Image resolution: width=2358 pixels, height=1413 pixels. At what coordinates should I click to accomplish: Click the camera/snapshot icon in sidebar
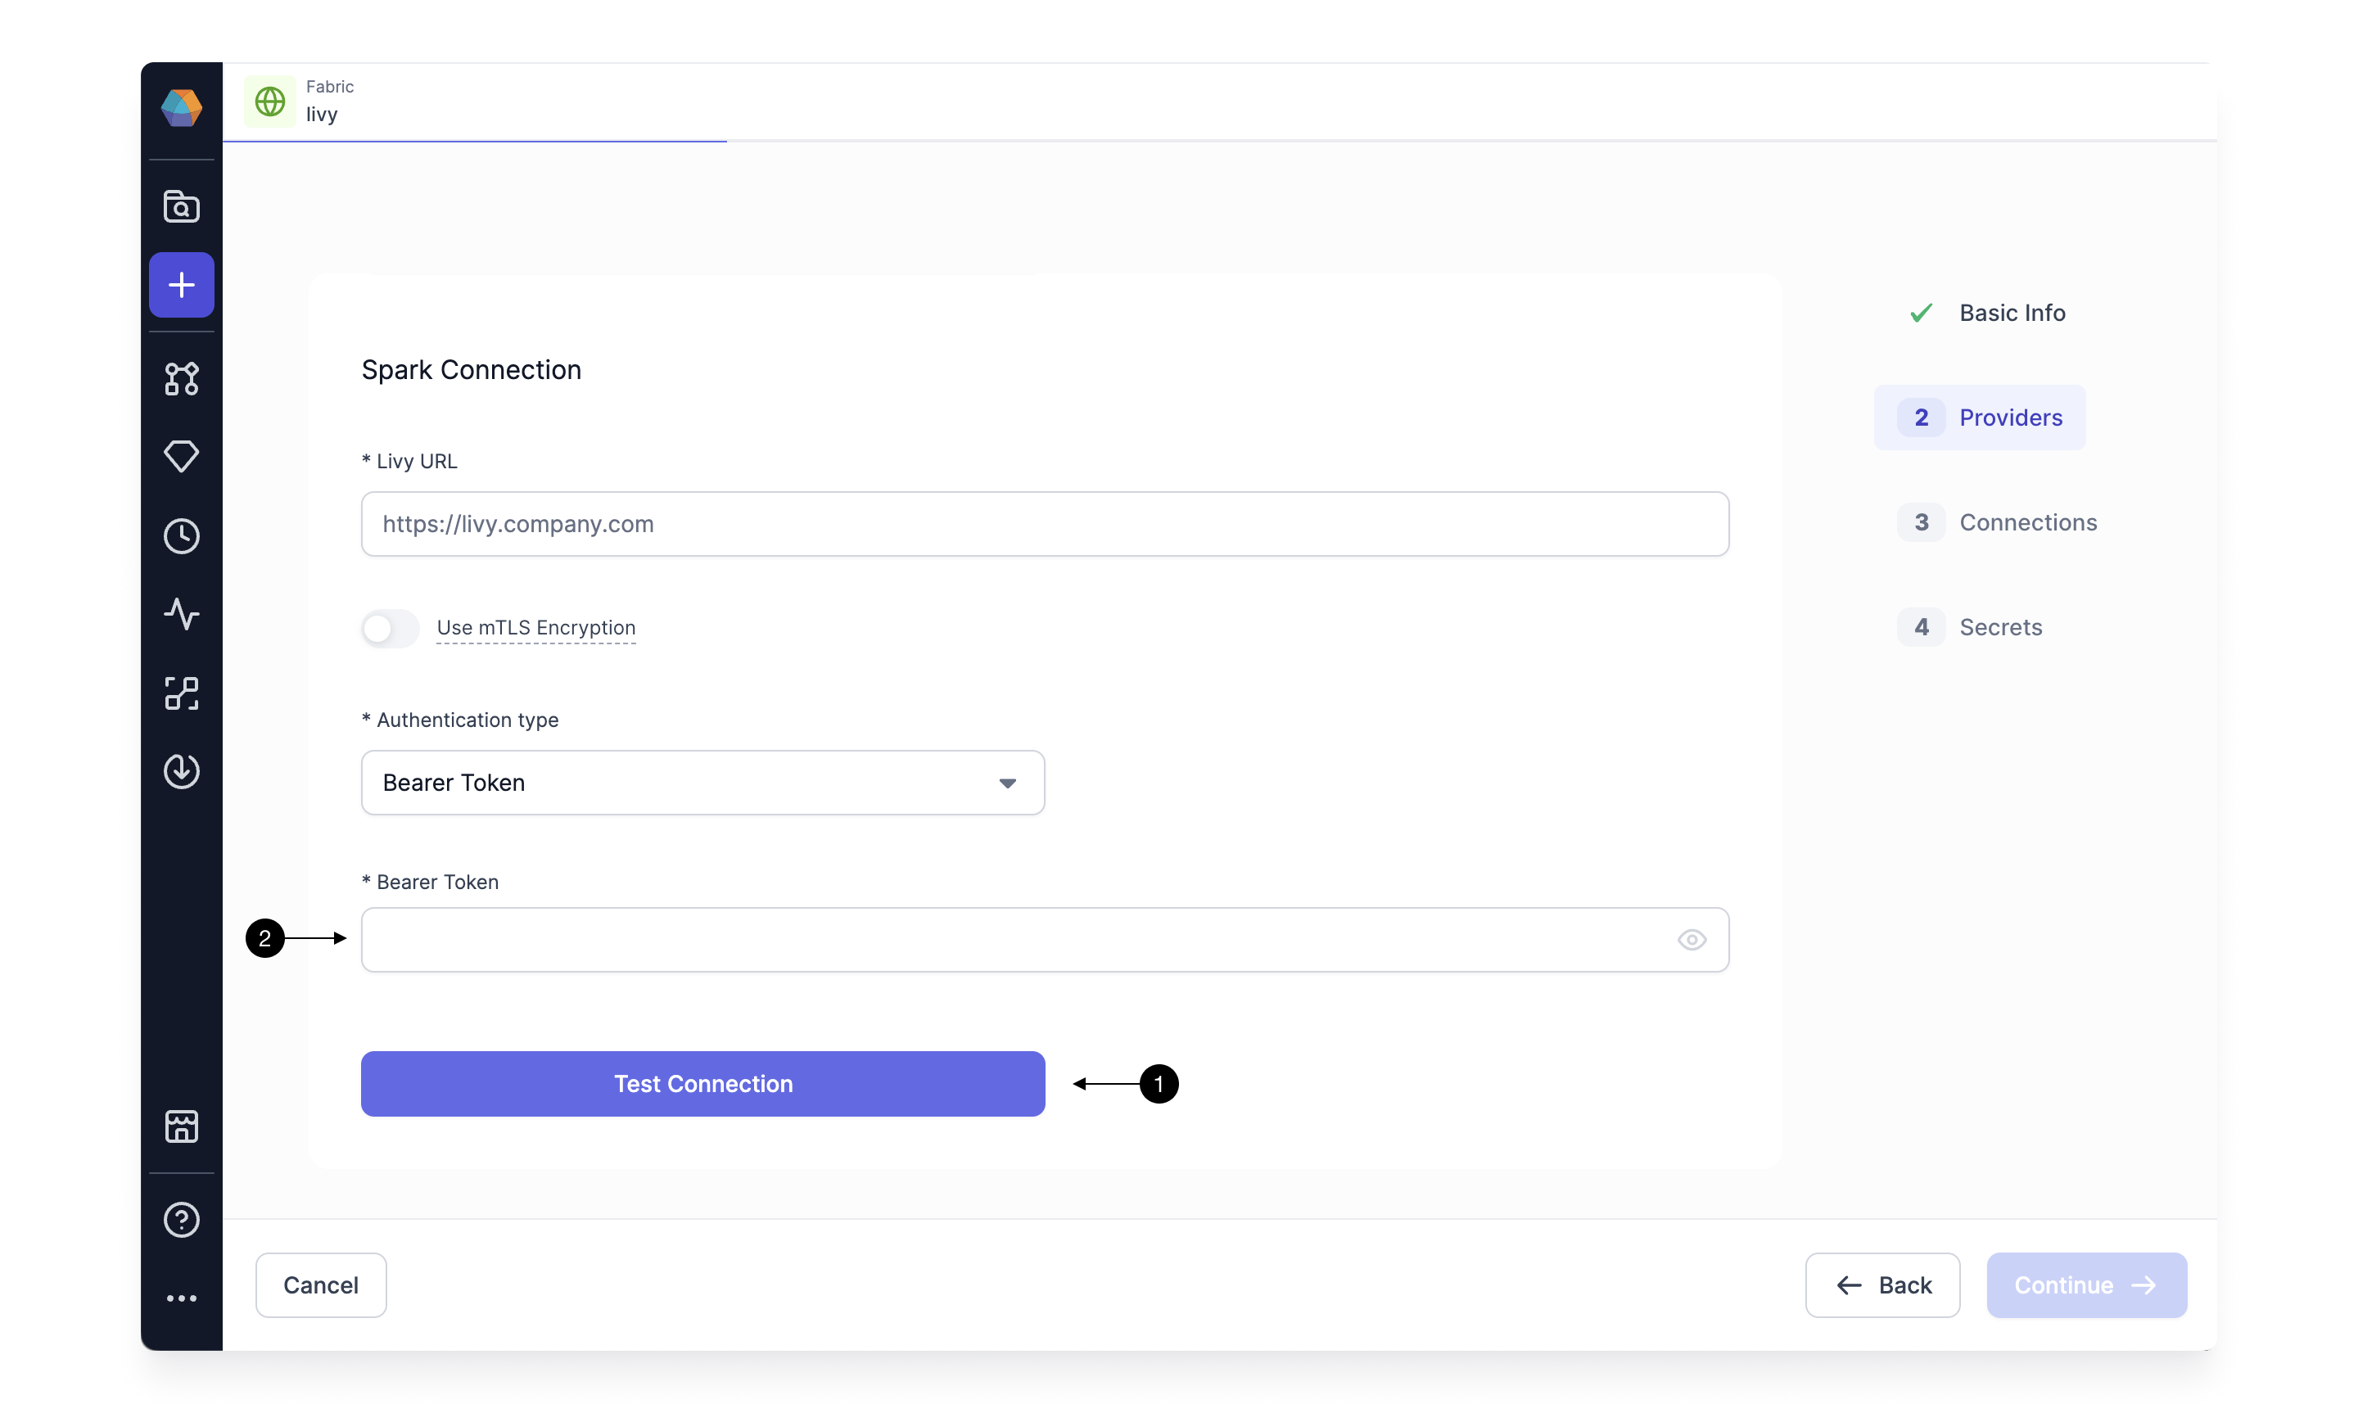point(182,205)
